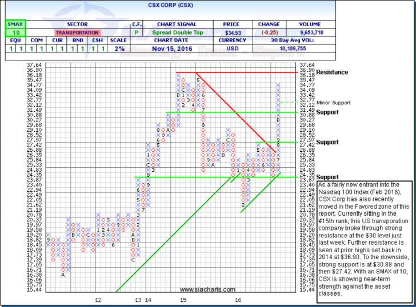Click the year 15 axis marker
This screenshot has height=307, width=416.
pos(183,299)
